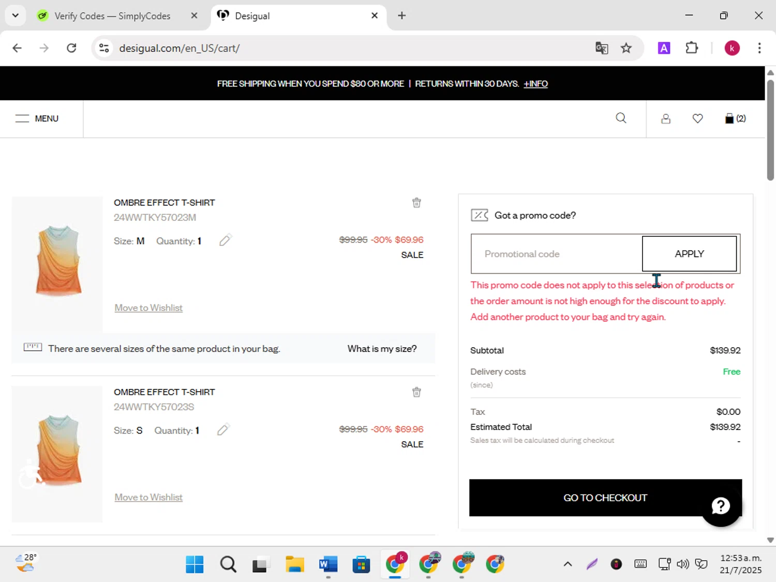Open Windows Start button
Viewport: 776px width, 582px height.
pos(195,564)
